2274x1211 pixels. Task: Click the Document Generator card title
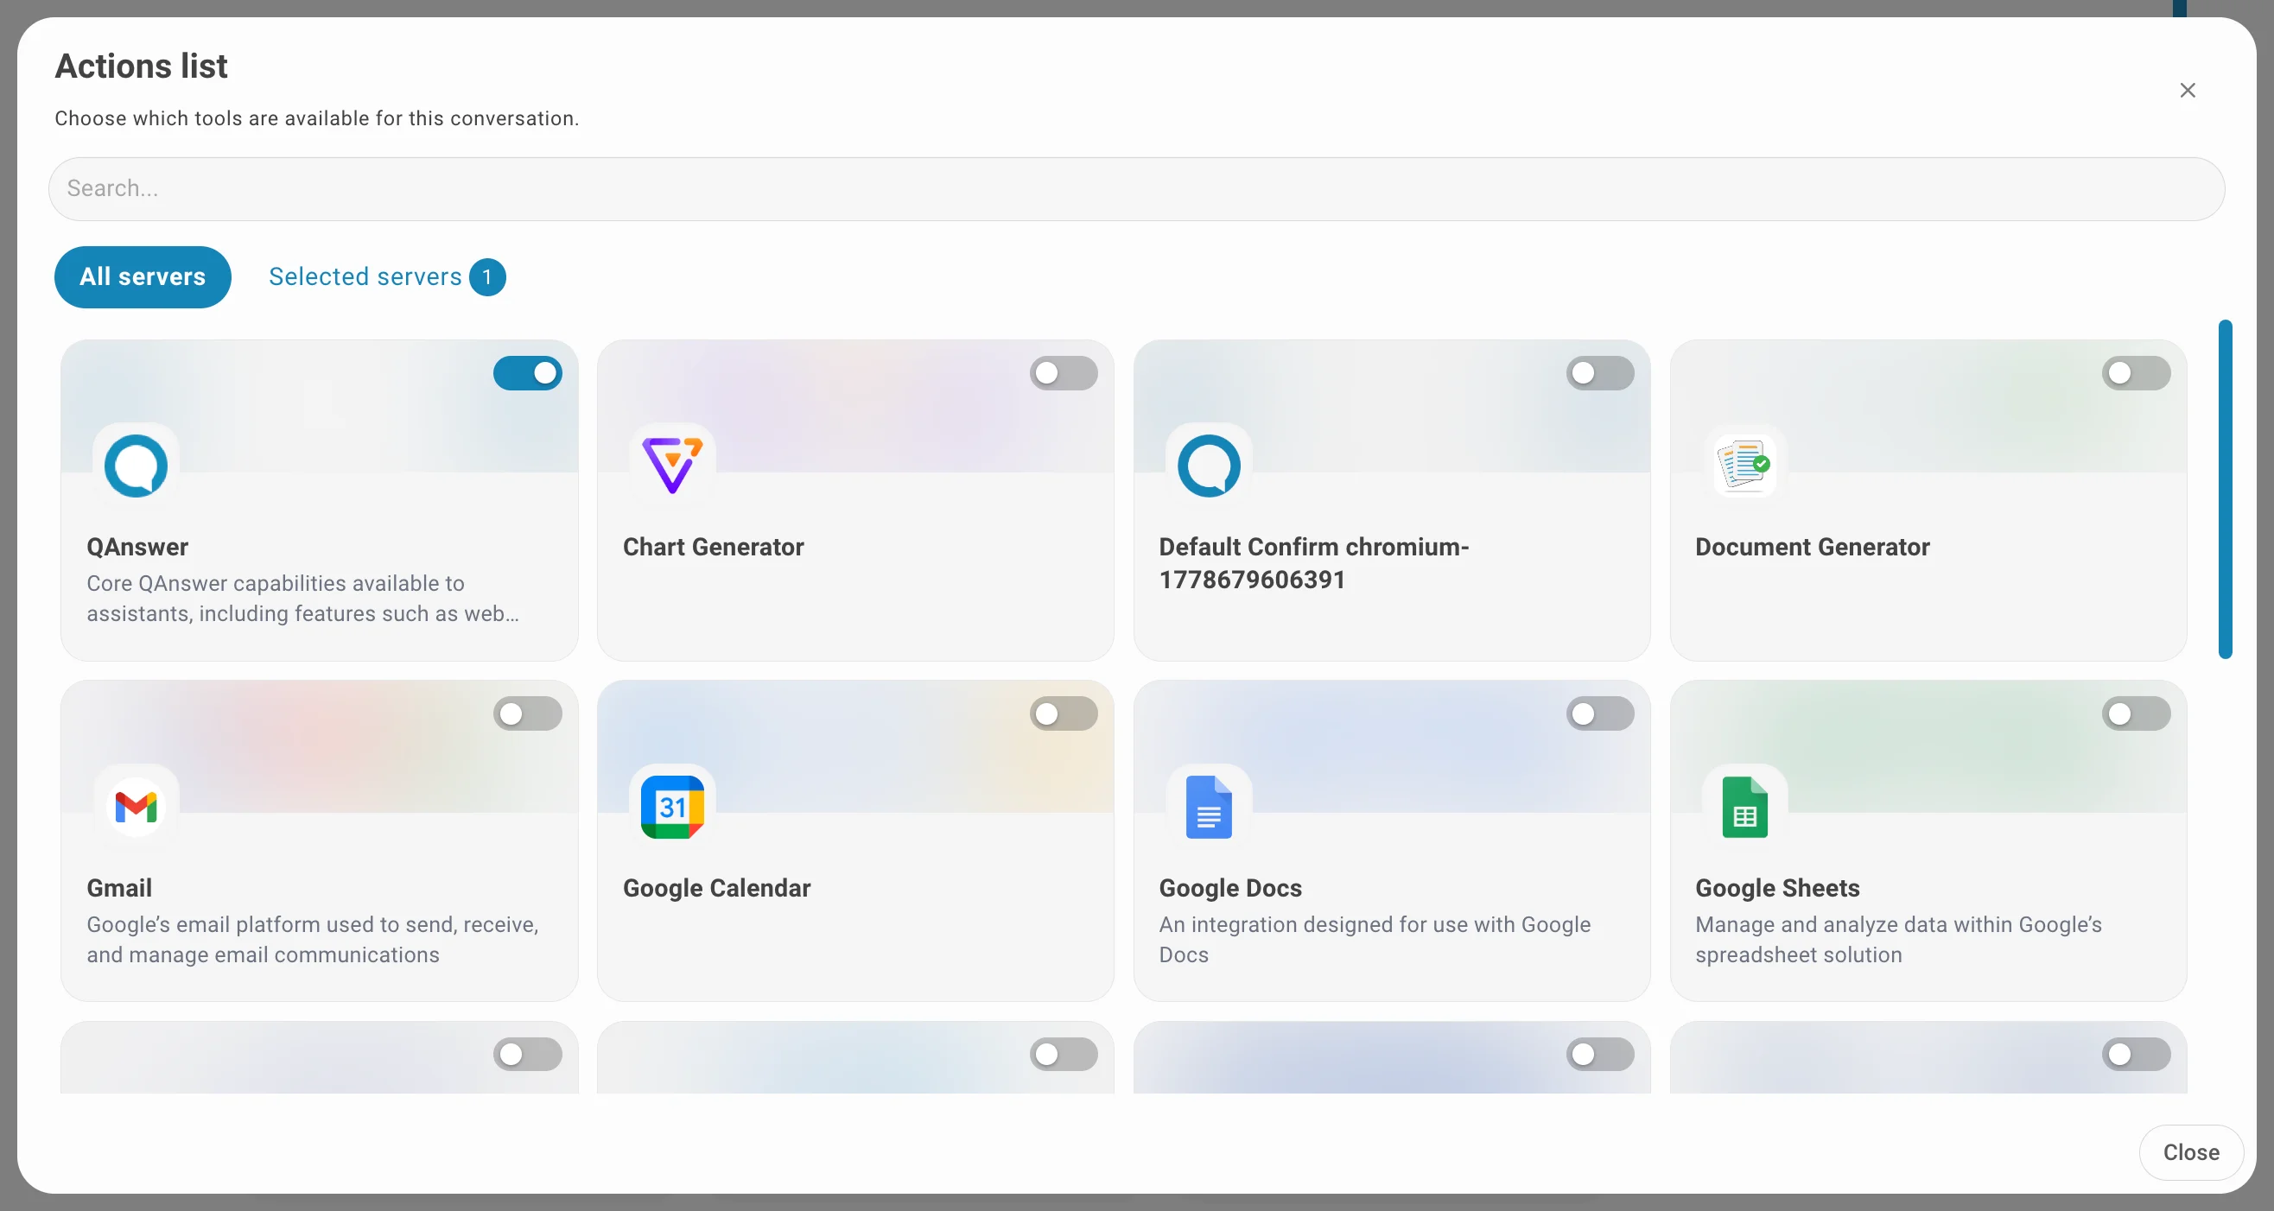point(1813,548)
